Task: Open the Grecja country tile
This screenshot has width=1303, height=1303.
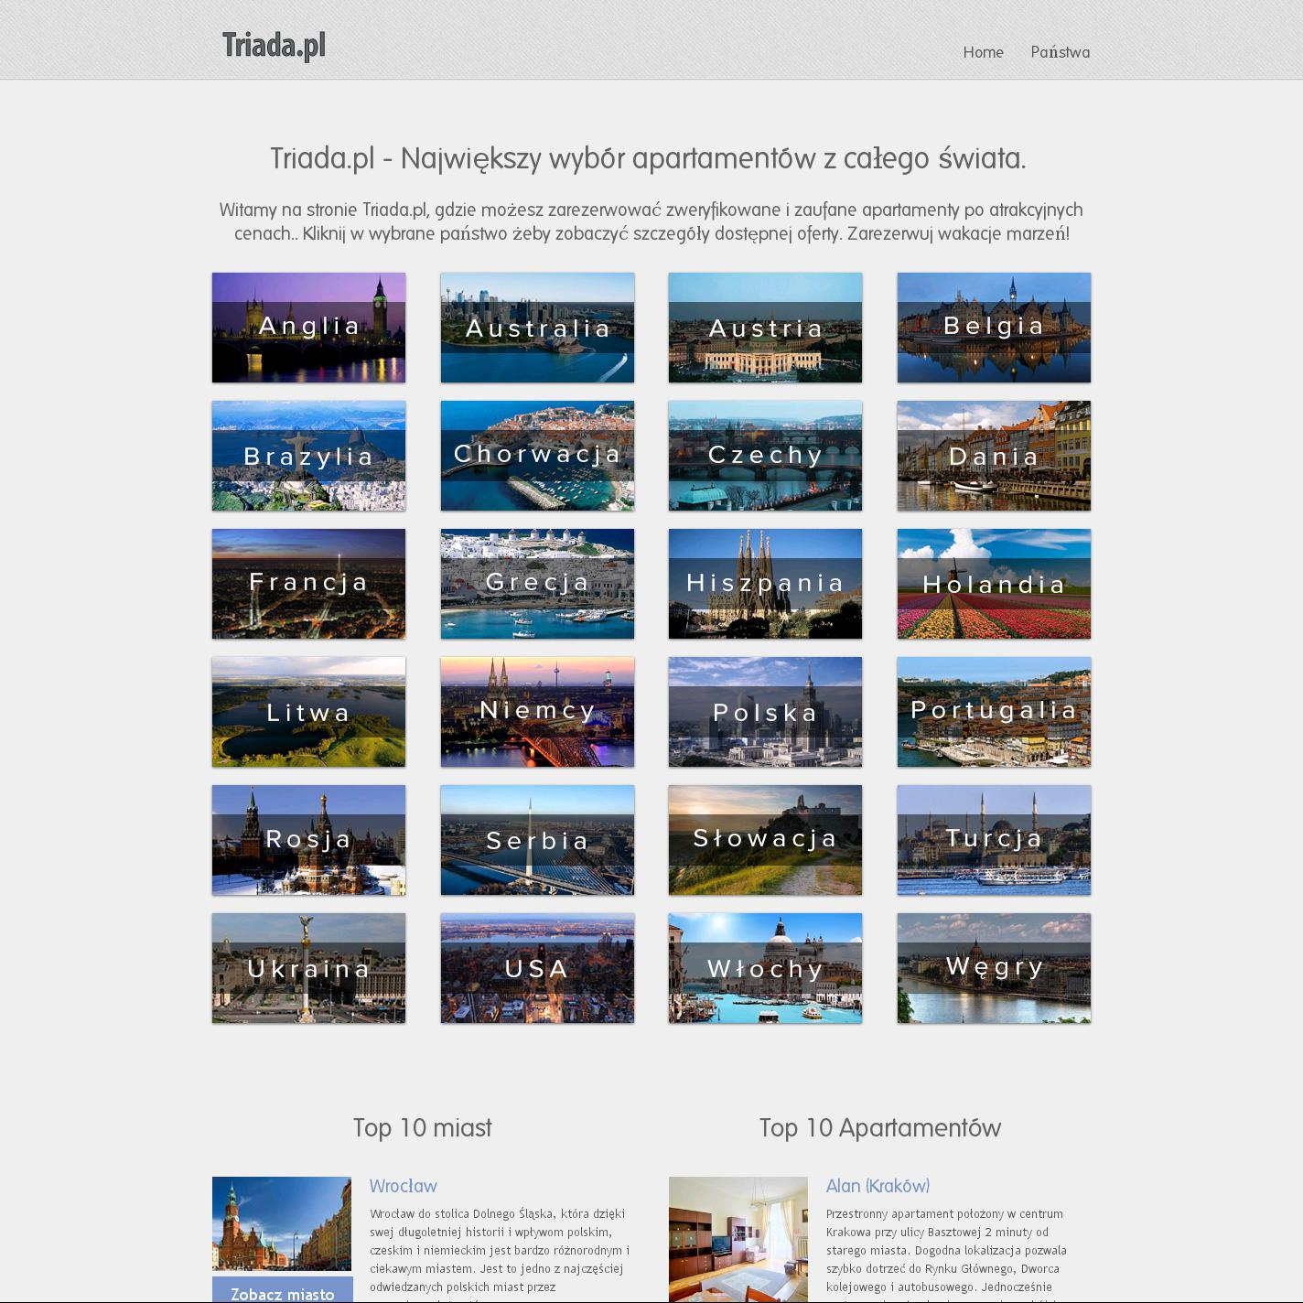Action: pyautogui.click(x=537, y=584)
